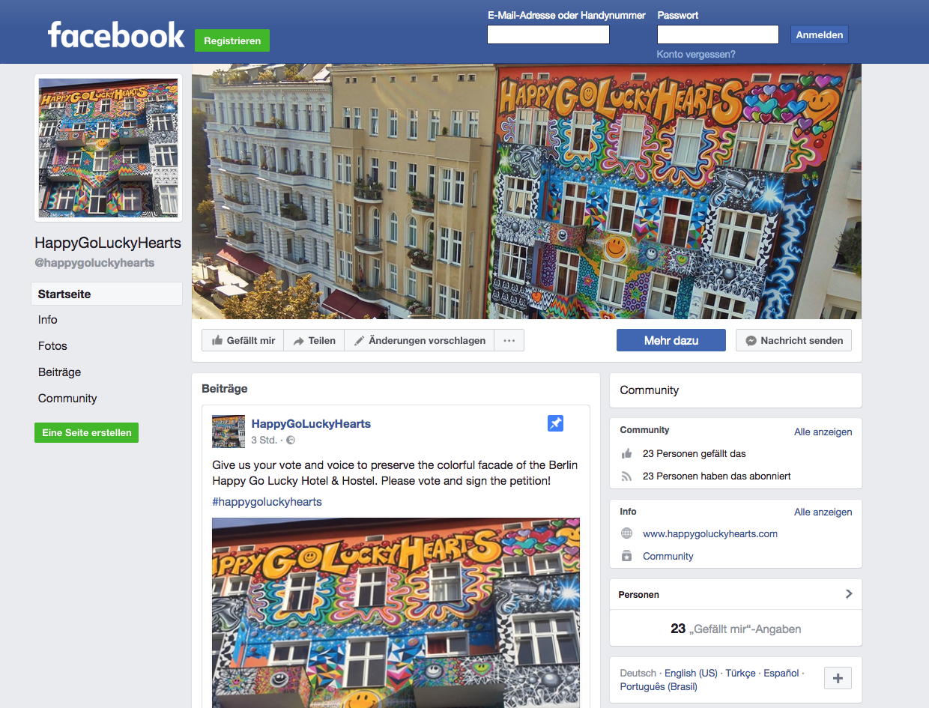This screenshot has height=708, width=929.
Task: Open the www.happygoluckyhearts.com link
Action: 710,534
